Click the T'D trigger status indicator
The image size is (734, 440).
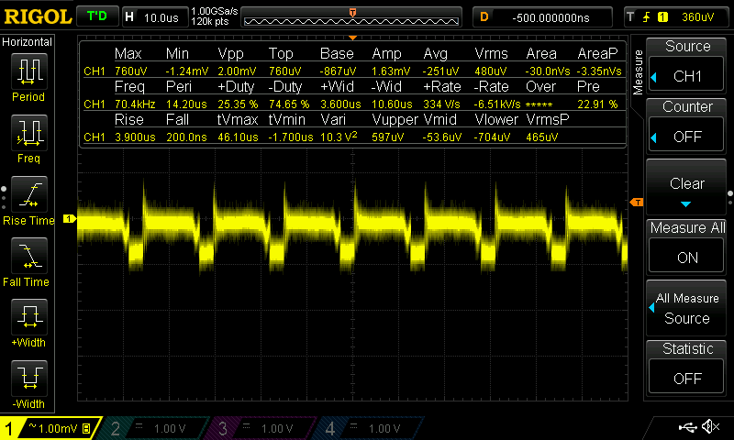click(96, 16)
